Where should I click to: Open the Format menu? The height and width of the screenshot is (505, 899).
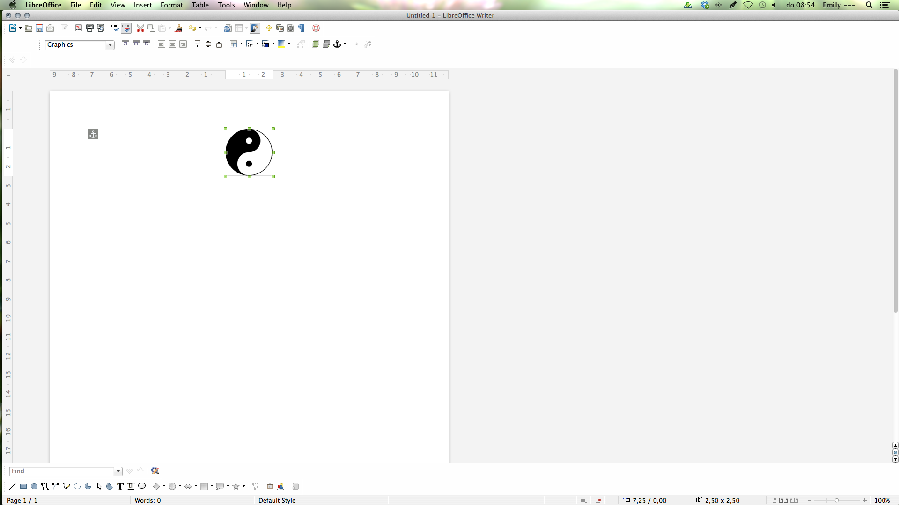[x=172, y=5]
